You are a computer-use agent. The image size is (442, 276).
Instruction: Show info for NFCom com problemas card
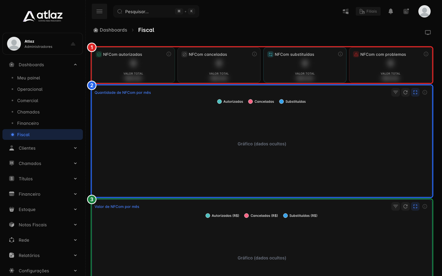[x=426, y=54]
